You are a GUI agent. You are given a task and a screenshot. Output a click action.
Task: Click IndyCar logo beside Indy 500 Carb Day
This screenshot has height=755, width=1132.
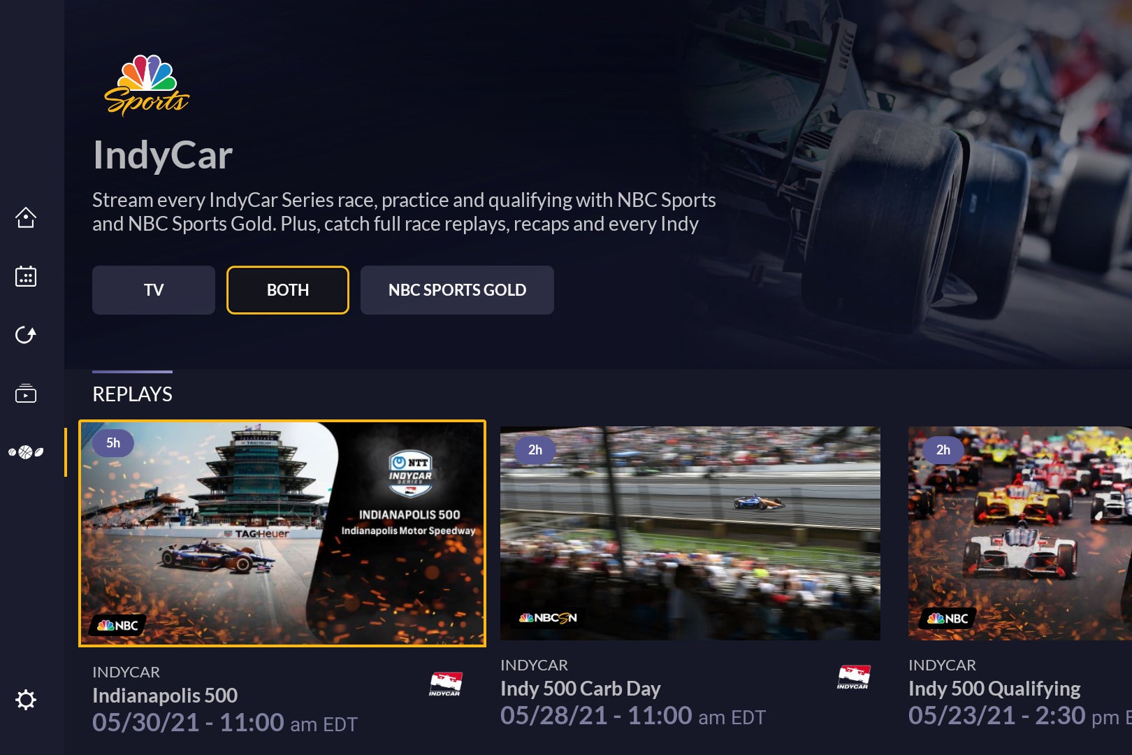(853, 677)
